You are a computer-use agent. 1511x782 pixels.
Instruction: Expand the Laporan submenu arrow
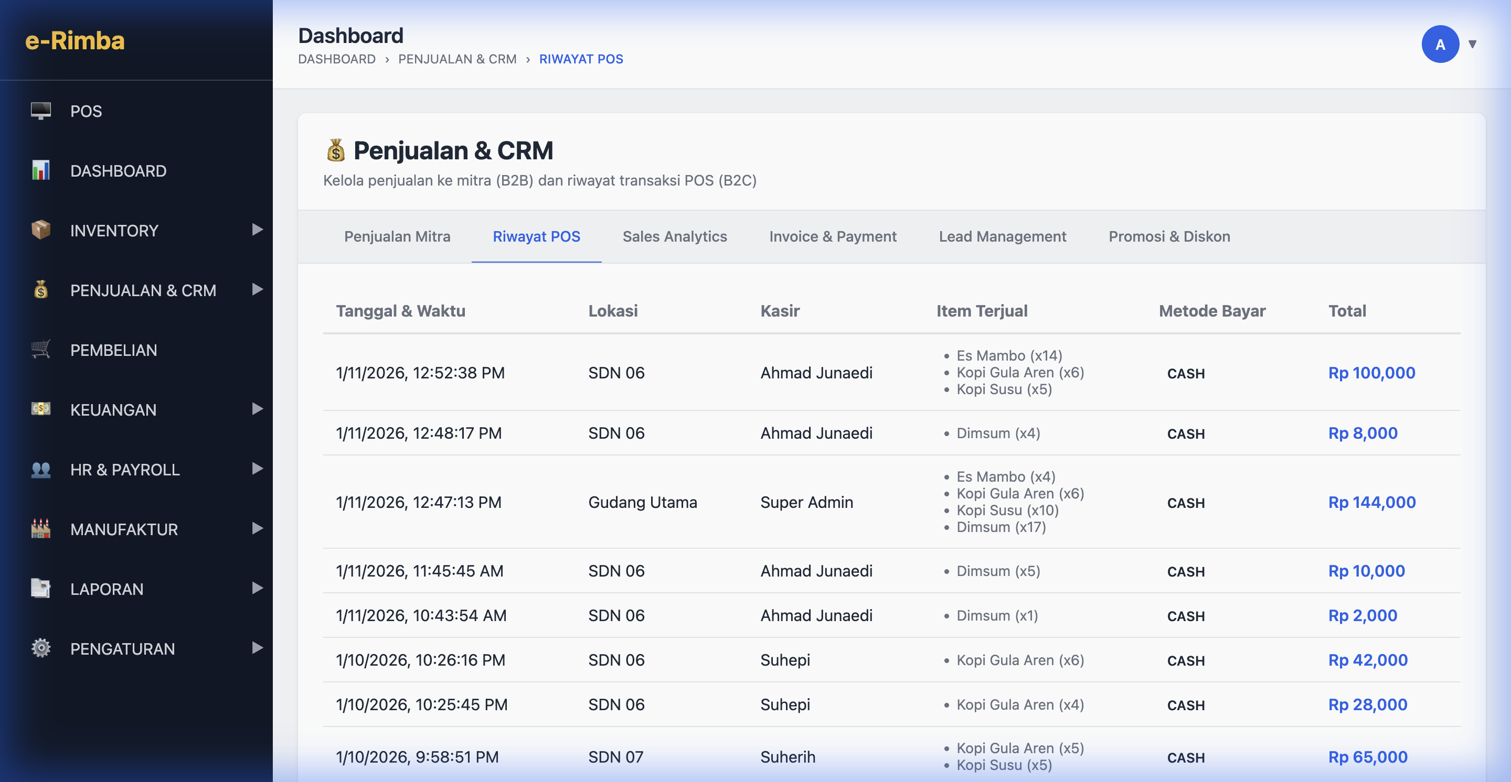point(257,588)
